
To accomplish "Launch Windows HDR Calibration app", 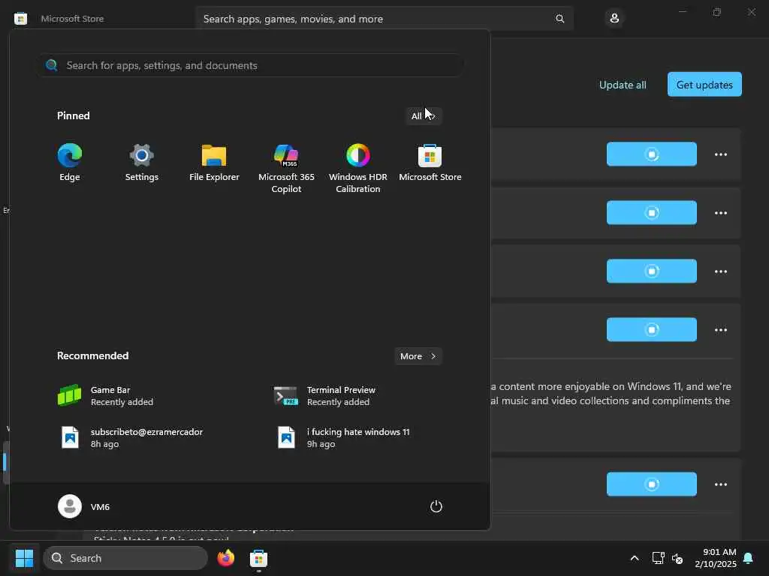I will (358, 168).
